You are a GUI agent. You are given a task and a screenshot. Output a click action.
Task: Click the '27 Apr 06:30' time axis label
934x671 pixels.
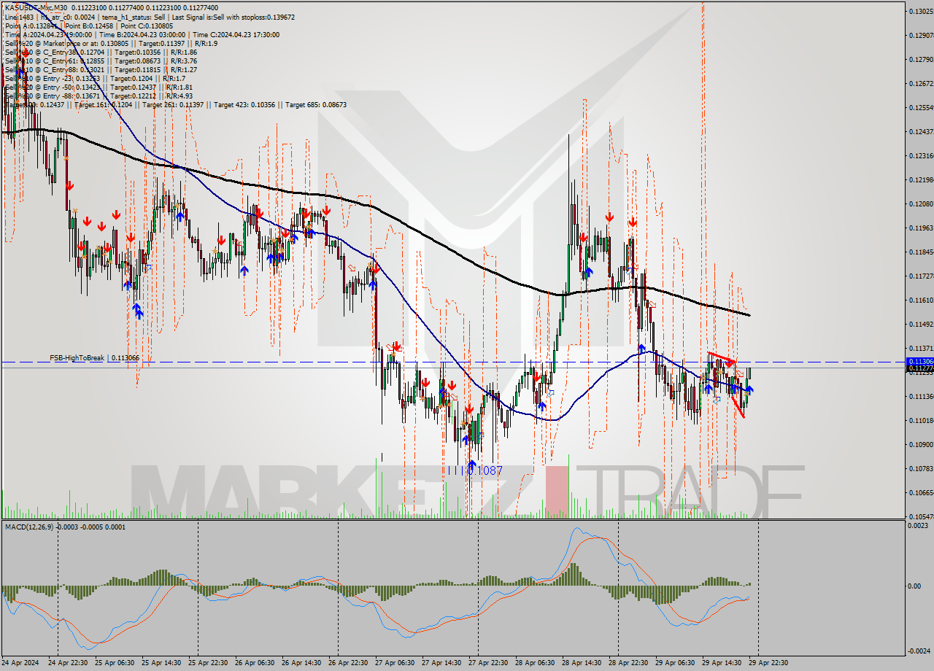[395, 663]
